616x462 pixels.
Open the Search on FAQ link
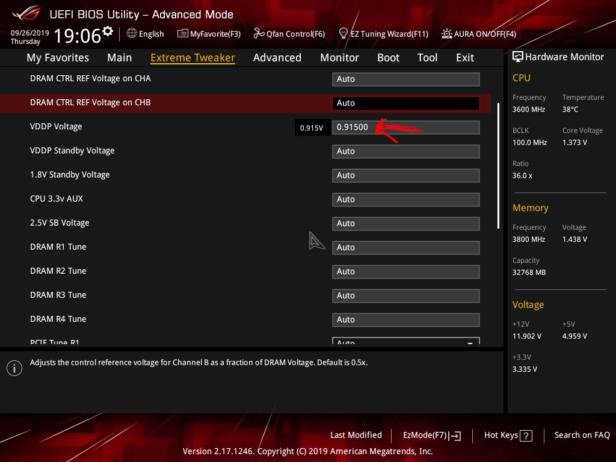click(582, 436)
